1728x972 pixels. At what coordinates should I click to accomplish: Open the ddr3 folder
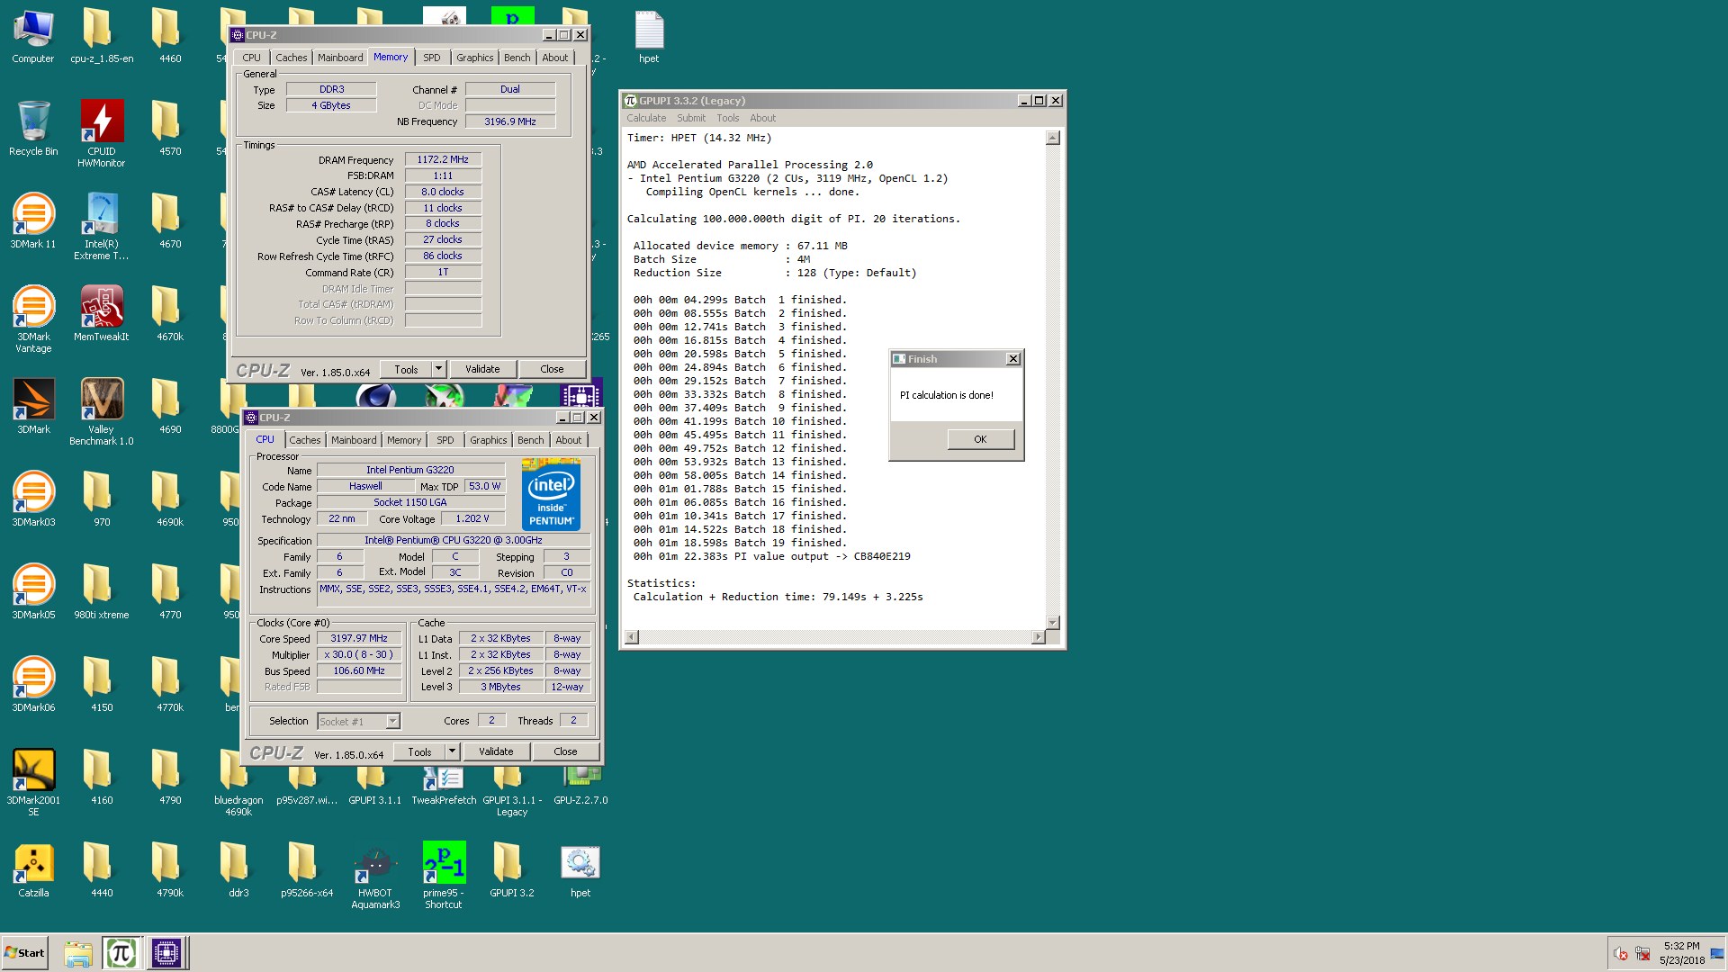tap(238, 870)
